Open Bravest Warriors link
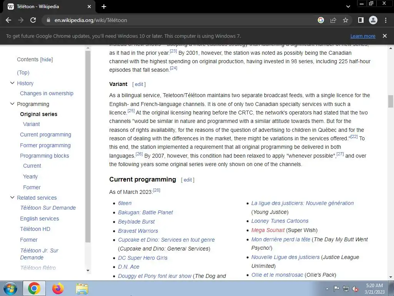This screenshot has width=394, height=296. [x=138, y=231]
